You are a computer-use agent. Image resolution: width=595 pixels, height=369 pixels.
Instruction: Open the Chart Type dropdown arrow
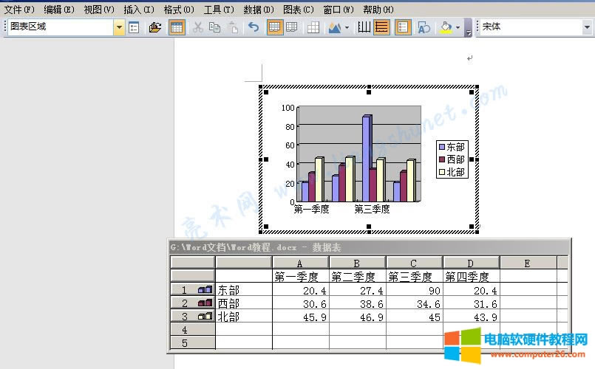(347, 27)
